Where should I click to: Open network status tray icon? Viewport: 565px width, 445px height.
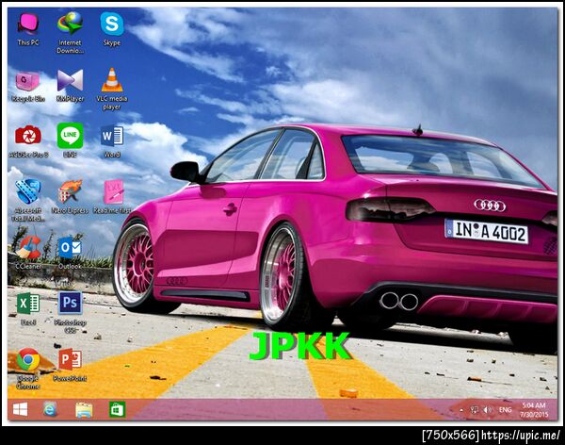click(475, 409)
